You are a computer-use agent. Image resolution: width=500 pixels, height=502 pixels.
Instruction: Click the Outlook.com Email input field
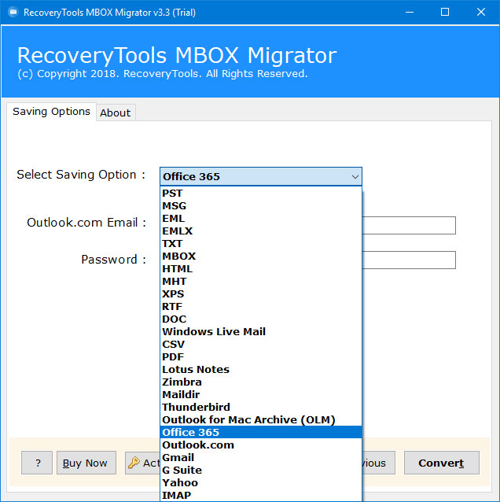click(x=409, y=225)
